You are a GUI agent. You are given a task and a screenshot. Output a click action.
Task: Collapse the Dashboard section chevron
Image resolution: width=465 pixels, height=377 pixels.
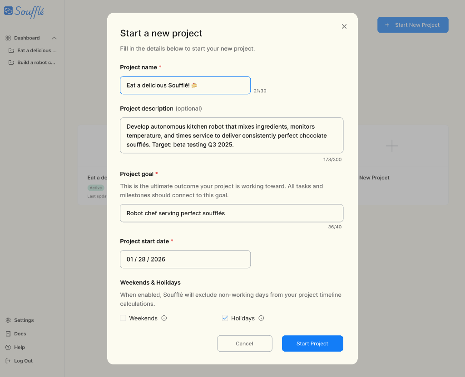[x=54, y=38]
